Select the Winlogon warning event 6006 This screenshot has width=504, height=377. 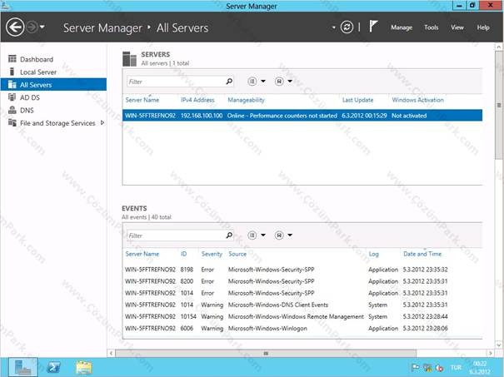click(302, 328)
